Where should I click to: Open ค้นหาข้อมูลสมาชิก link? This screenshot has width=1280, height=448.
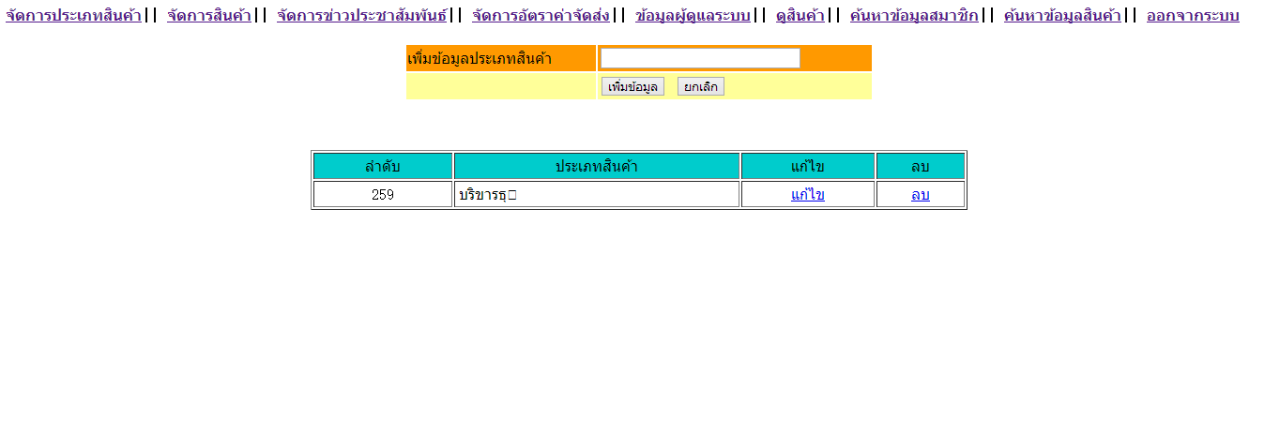914,16
